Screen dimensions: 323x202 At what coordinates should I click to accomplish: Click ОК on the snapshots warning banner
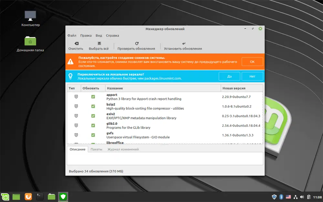coord(252,61)
